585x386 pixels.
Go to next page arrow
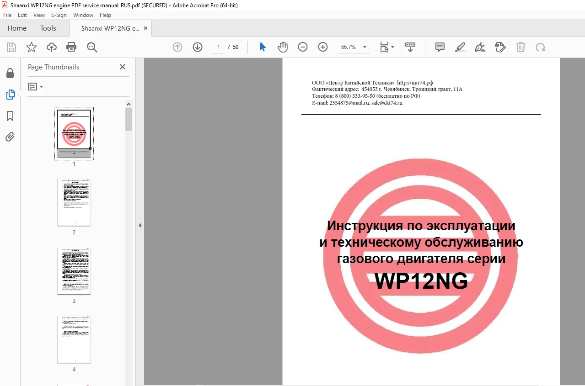198,47
